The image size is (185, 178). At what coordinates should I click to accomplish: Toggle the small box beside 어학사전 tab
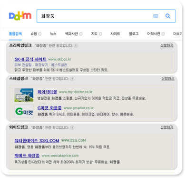coord(163,34)
